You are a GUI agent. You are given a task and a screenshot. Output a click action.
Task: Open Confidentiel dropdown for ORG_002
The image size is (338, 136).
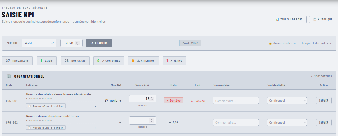[x=287, y=122]
